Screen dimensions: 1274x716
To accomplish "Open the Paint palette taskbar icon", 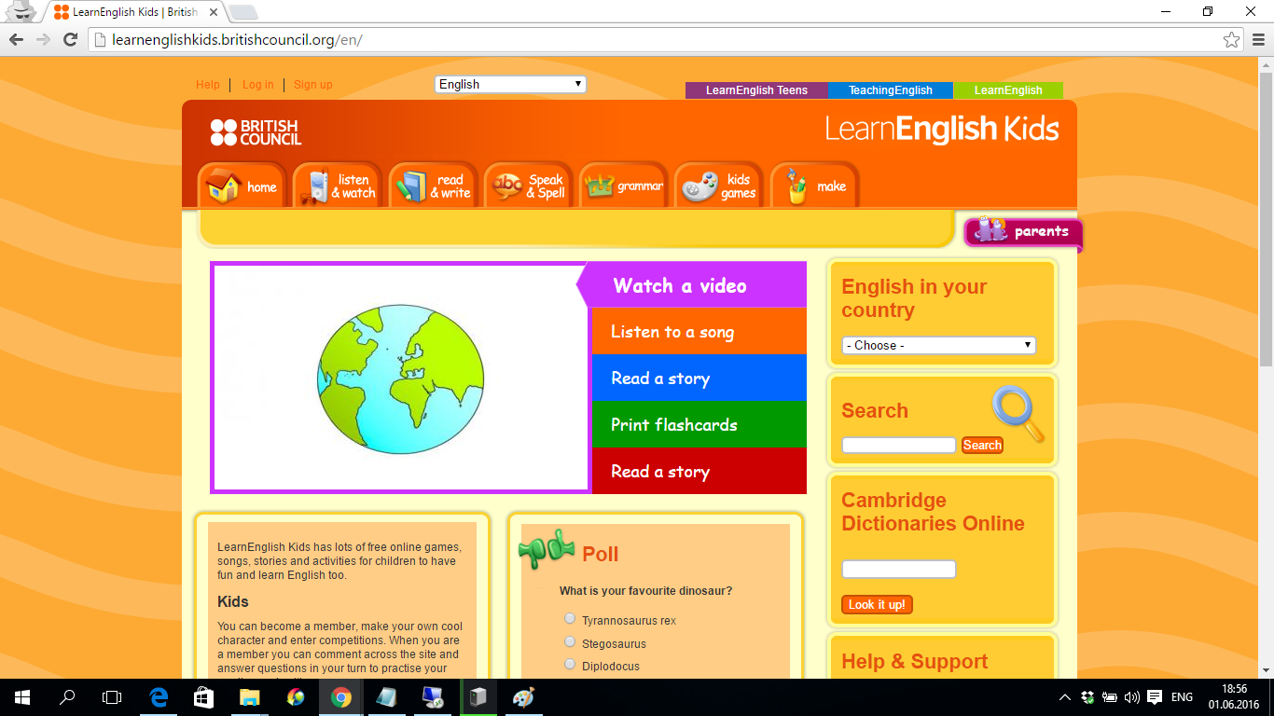I will point(523,697).
